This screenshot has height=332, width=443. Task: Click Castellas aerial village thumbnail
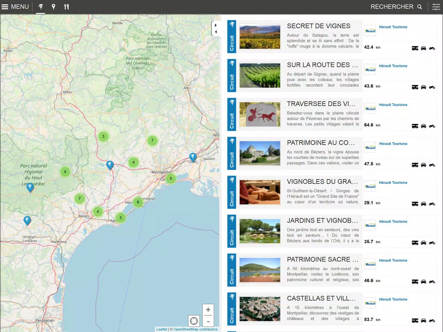tap(260, 309)
